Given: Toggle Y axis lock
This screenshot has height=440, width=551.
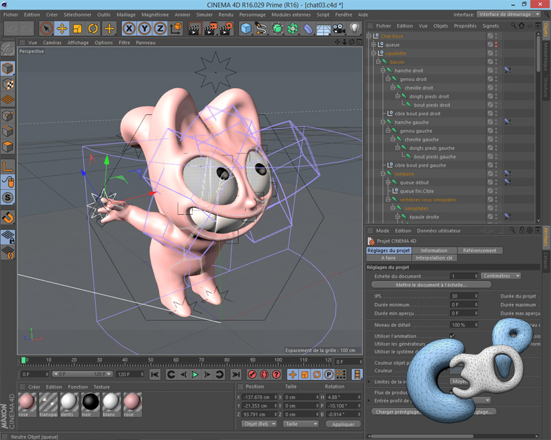Looking at the screenshot, I should coord(145,28).
